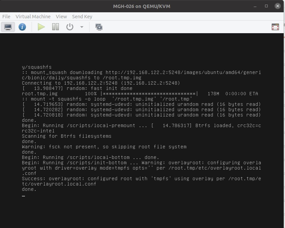Shut down the VM with power icon
This screenshot has width=285, height=228.
[x=70, y=27]
